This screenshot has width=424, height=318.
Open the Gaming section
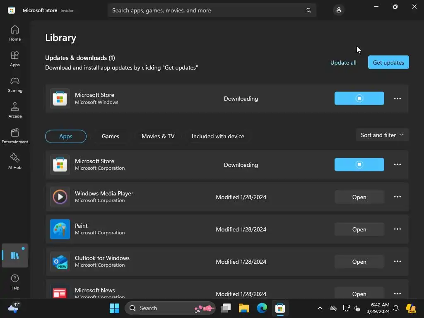point(15,84)
